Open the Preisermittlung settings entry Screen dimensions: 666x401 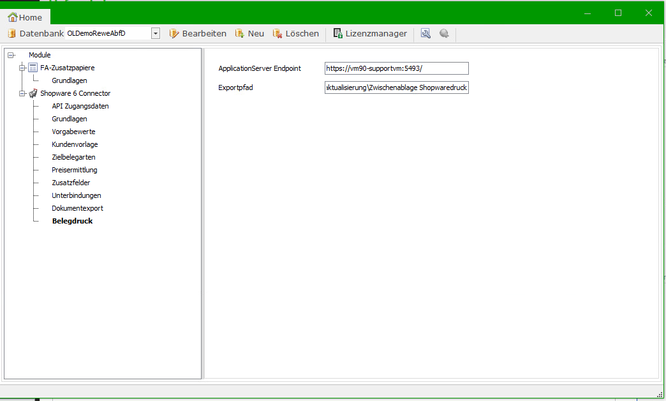(75, 170)
